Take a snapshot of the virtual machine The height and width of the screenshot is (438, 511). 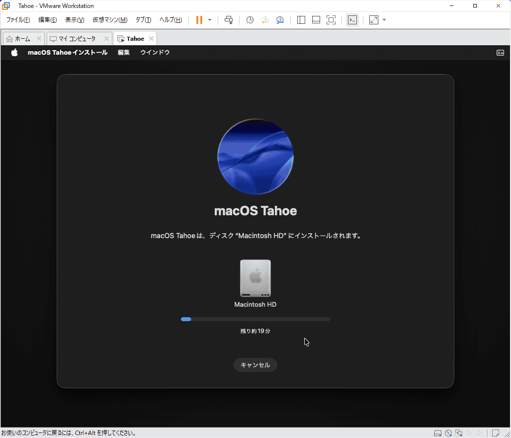(x=250, y=20)
